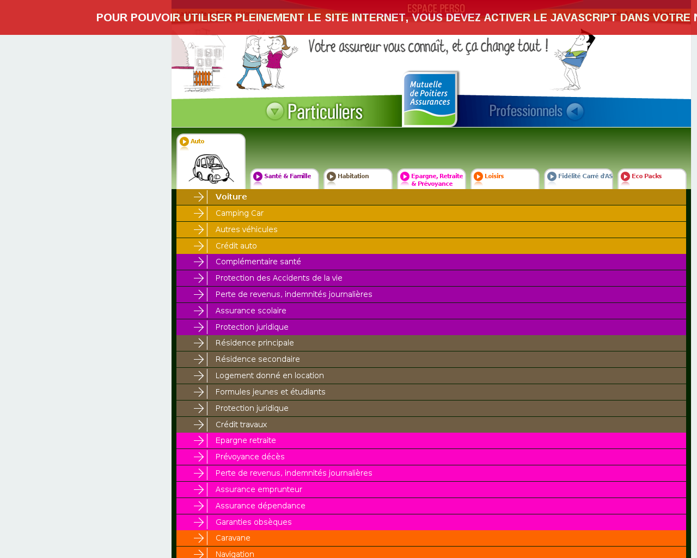Open Epargne retraite link
This screenshot has height=558, width=697.
click(x=431, y=441)
